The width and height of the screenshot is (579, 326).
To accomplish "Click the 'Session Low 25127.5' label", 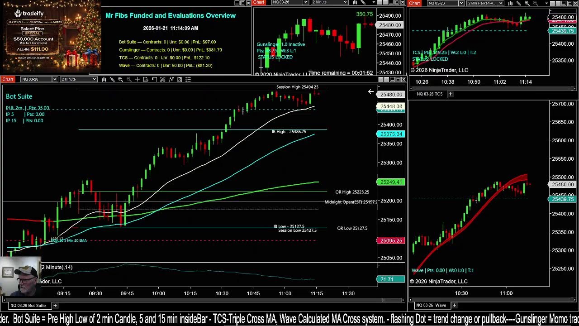I will [297, 230].
